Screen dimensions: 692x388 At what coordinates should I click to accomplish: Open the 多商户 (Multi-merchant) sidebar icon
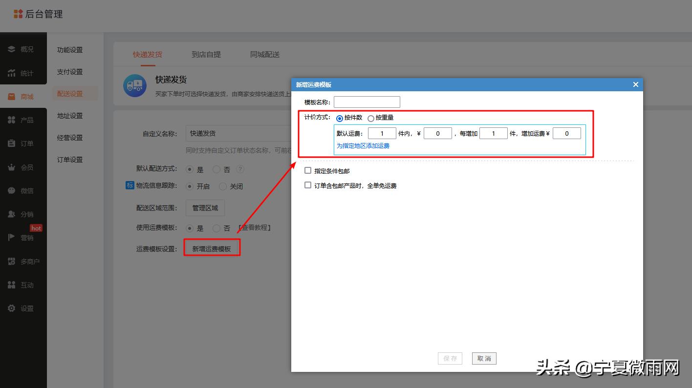11,261
